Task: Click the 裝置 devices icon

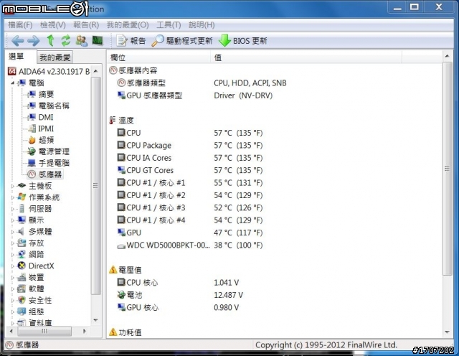Action: (x=22, y=277)
